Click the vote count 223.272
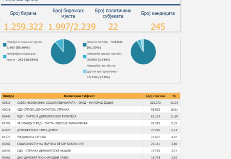The width and height of the screenshot is (231, 159). pos(155,103)
